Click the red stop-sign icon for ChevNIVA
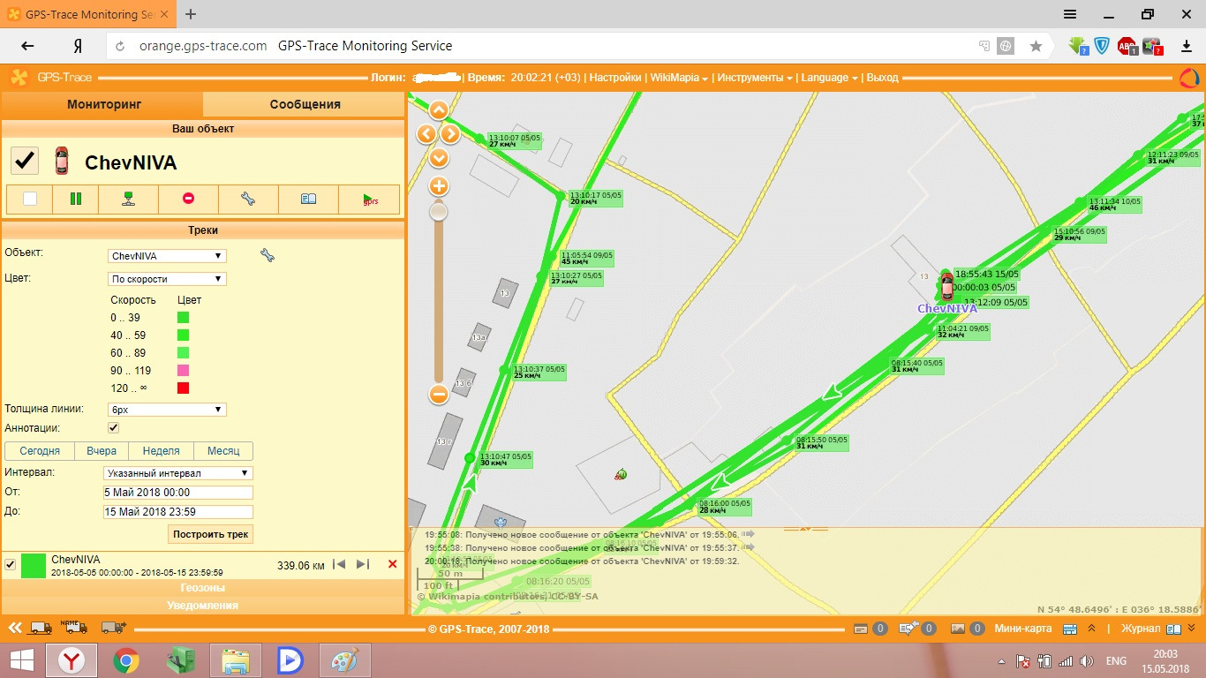The width and height of the screenshot is (1206, 678). (x=188, y=199)
